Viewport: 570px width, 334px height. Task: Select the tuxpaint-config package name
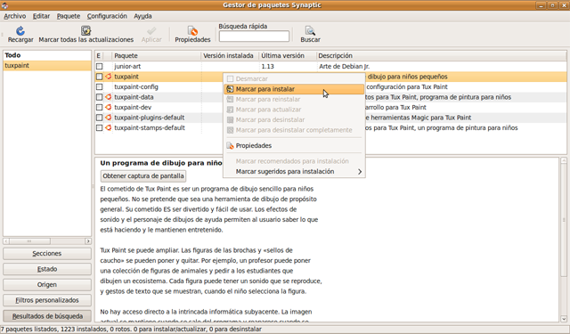[x=136, y=87]
